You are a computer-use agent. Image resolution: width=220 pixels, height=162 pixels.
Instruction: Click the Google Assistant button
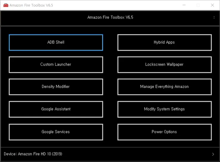pos(56,109)
